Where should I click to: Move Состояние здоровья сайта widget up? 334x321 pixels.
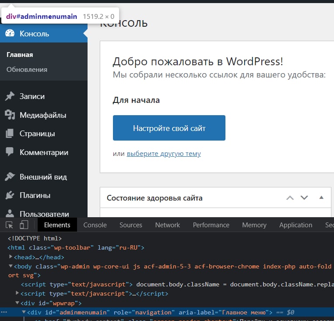click(290, 198)
